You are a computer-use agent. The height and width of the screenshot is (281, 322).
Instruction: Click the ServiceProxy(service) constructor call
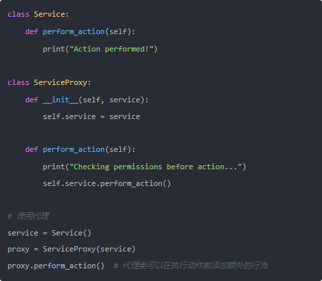(89, 249)
